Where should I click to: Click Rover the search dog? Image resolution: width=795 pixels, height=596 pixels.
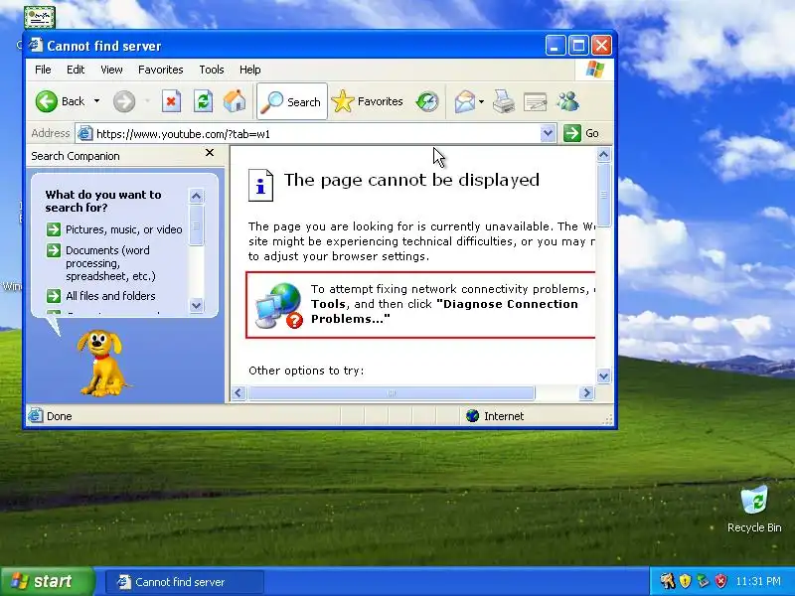[103, 363]
